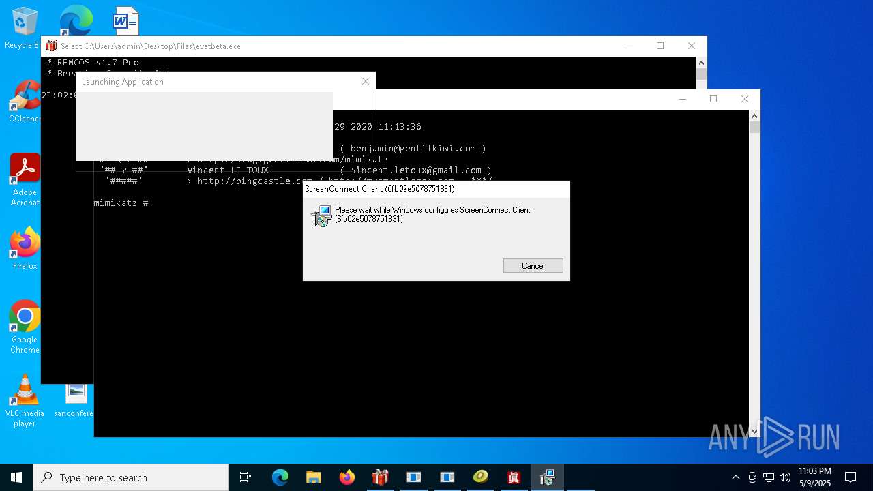873x491 pixels.
Task: Open the clock and date flyout
Action: (815, 477)
